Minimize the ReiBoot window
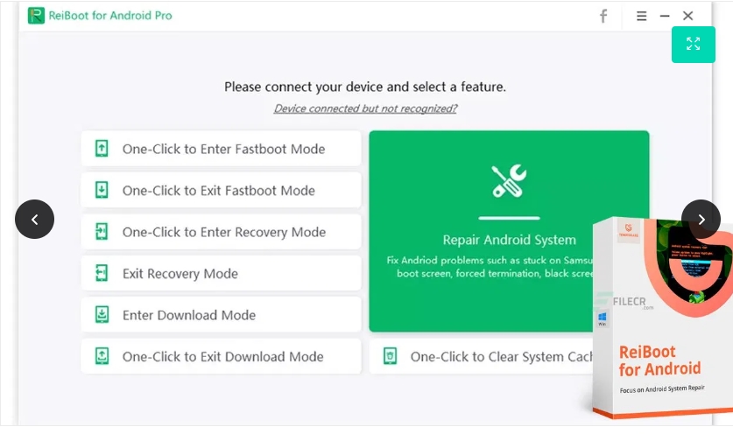733x434 pixels. [x=665, y=16]
